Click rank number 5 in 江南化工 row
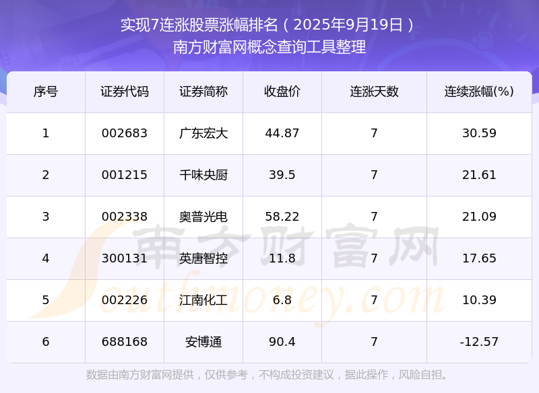 pyautogui.click(x=46, y=300)
